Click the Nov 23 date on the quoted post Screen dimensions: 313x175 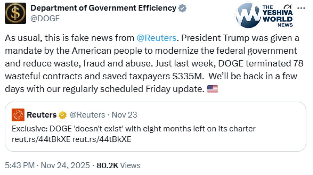[124, 115]
